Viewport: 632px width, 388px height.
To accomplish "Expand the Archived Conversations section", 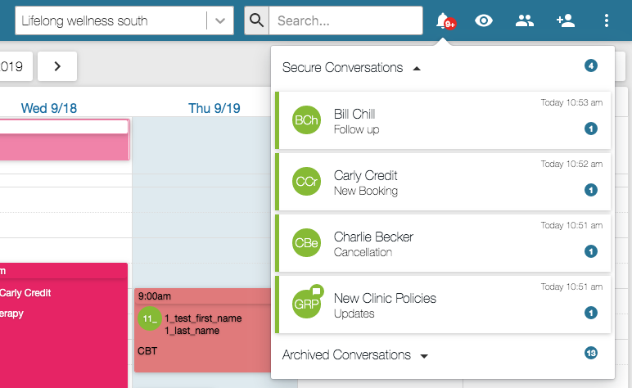I will tap(424, 356).
